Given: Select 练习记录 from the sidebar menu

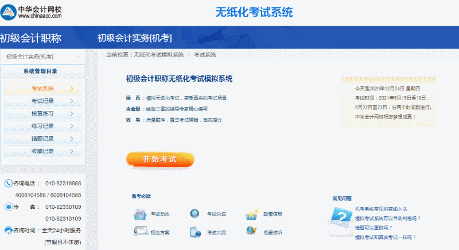Looking at the screenshot, I should click(x=42, y=126).
